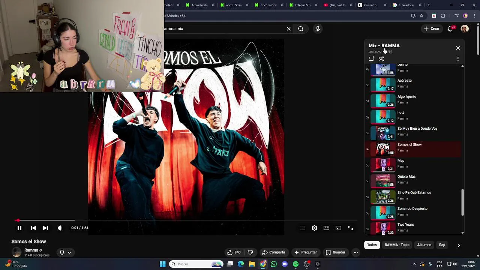Open WhatsApp from the taskbar
The image size is (480, 270).
[274, 264]
